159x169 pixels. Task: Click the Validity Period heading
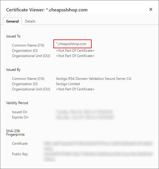(x=17, y=103)
